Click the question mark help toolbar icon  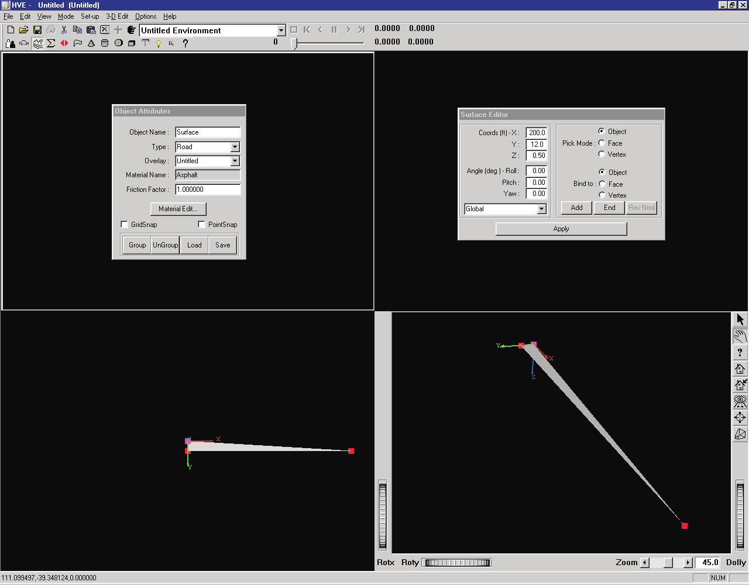pyautogui.click(x=185, y=43)
